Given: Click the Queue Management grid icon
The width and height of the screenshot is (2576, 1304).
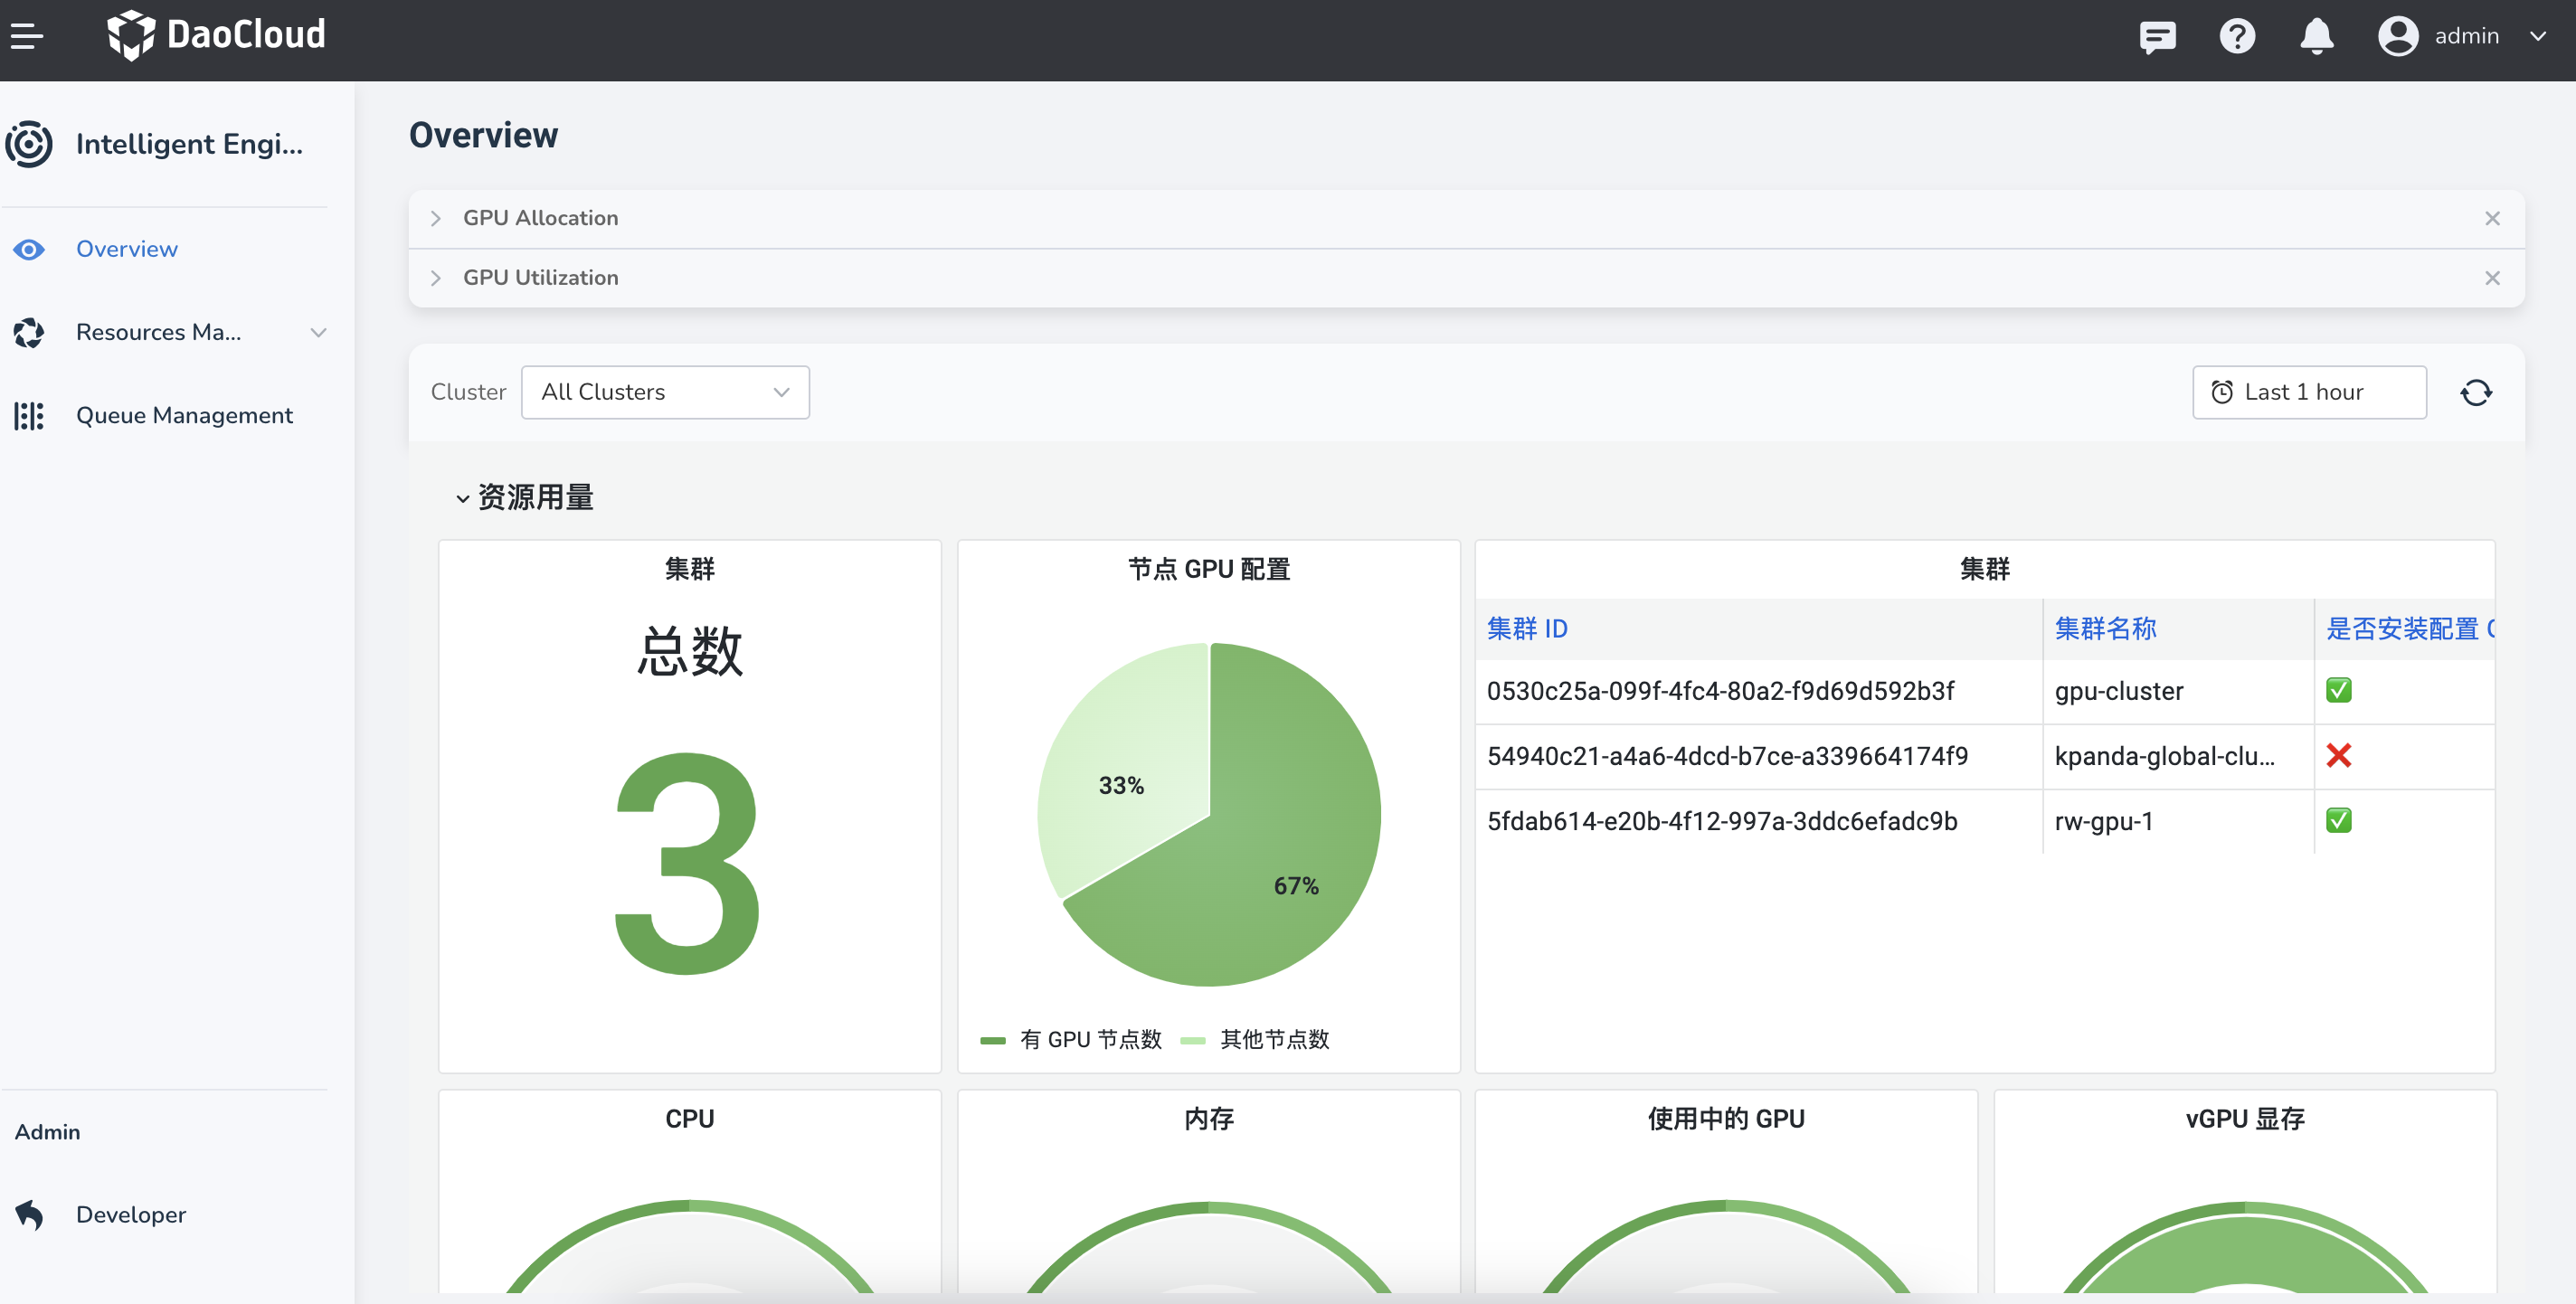Looking at the screenshot, I should 28,415.
